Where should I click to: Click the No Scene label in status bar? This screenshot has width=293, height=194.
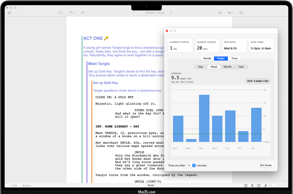pos(26,185)
